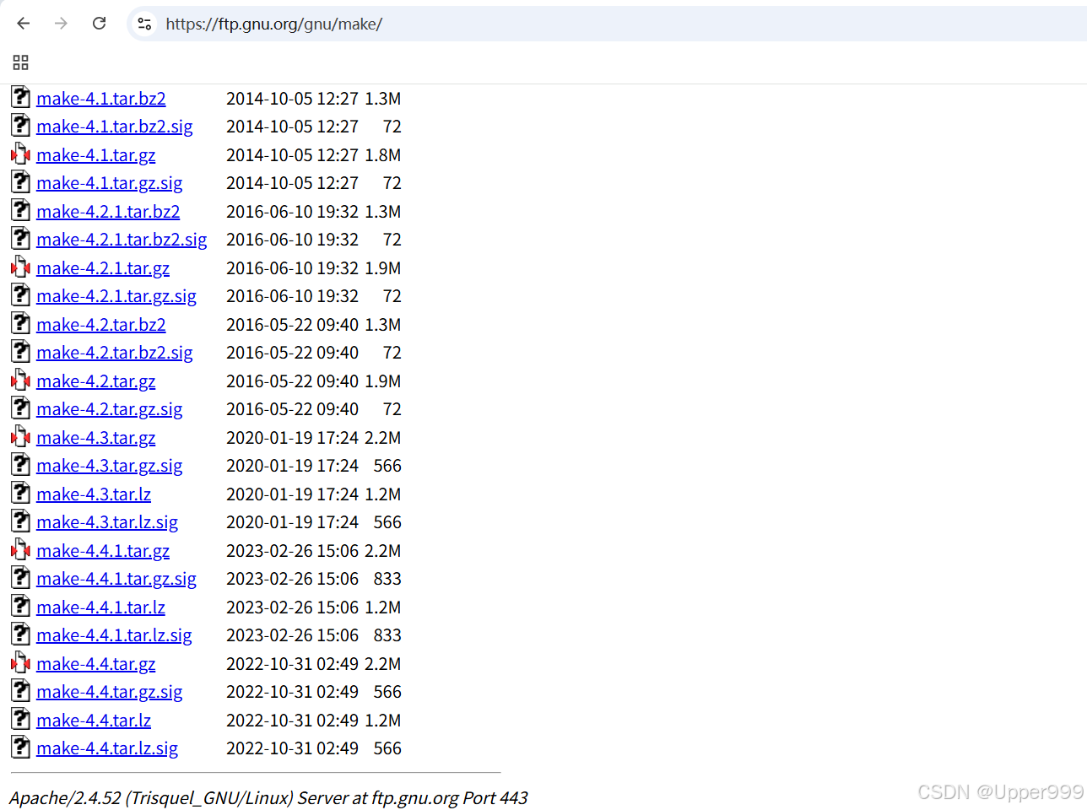Download make-4.4.tar.lz
The width and height of the screenshot is (1087, 810).
(94, 721)
